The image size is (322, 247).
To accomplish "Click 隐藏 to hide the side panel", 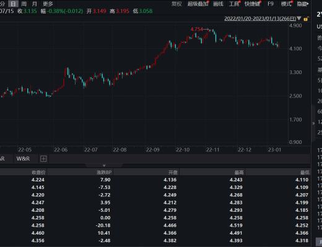I will [303, 4].
